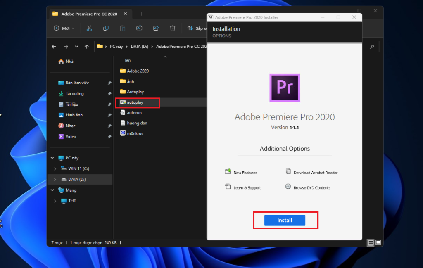Select PC này in the address breadcrumb

pyautogui.click(x=116, y=47)
